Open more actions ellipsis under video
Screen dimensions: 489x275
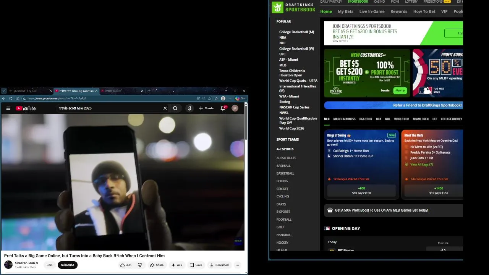tap(237, 265)
